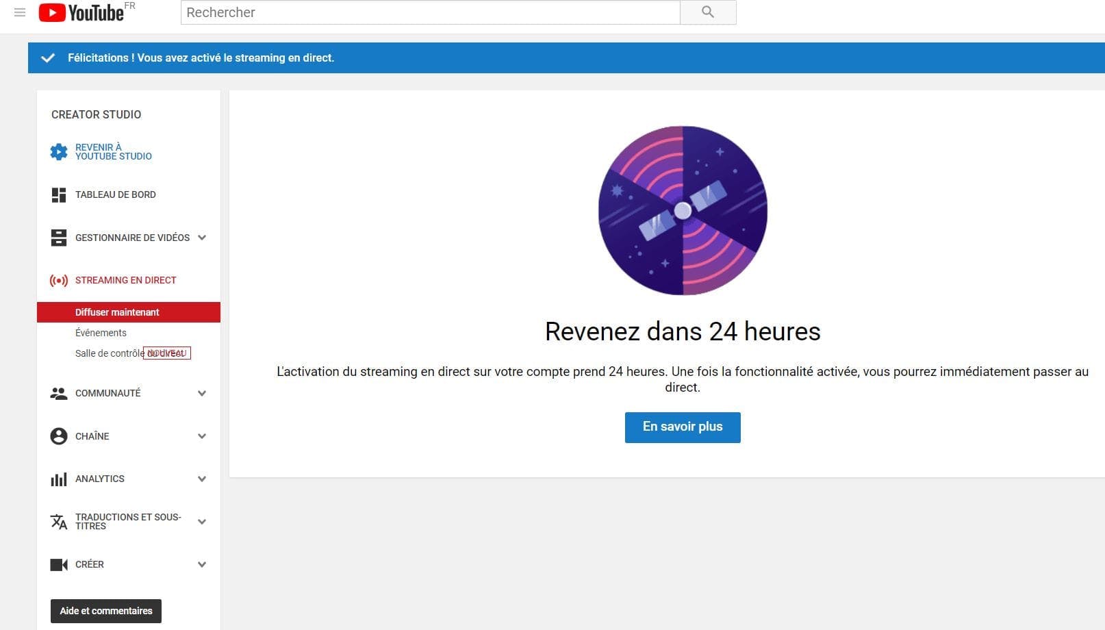
Task: Open Analytics section
Action: pos(100,479)
